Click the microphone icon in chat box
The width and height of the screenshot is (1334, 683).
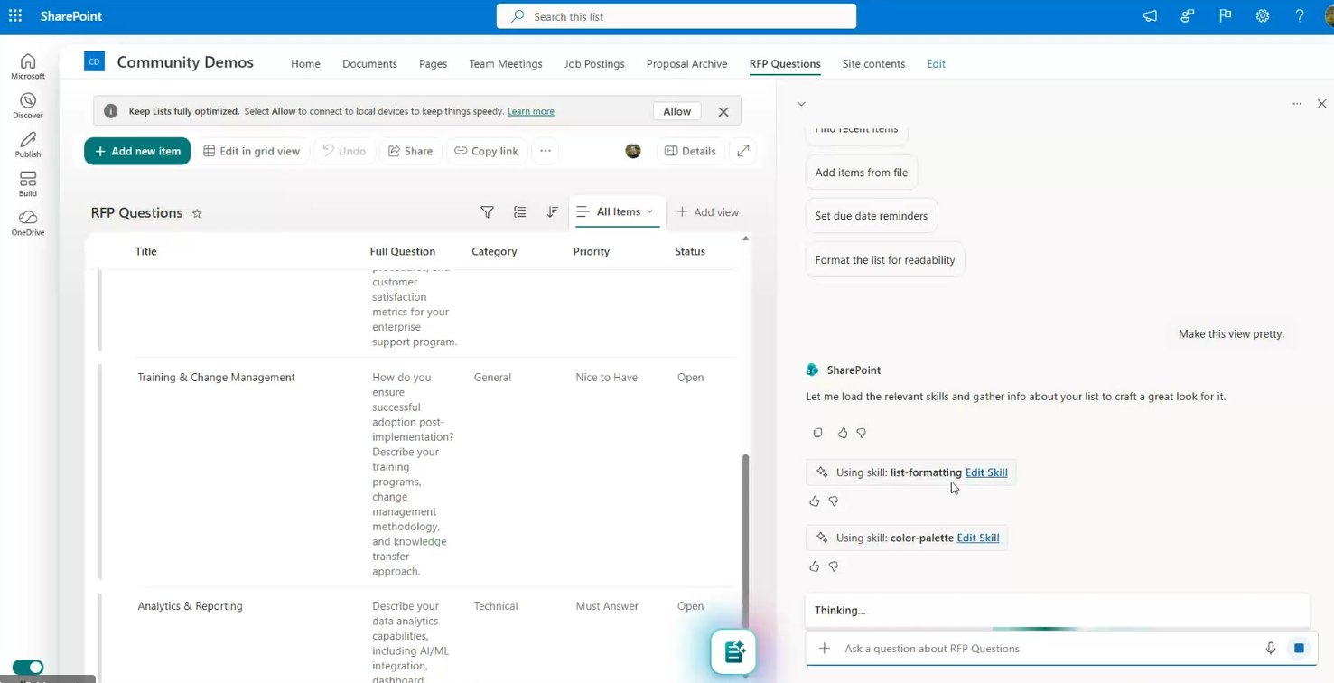click(x=1270, y=649)
